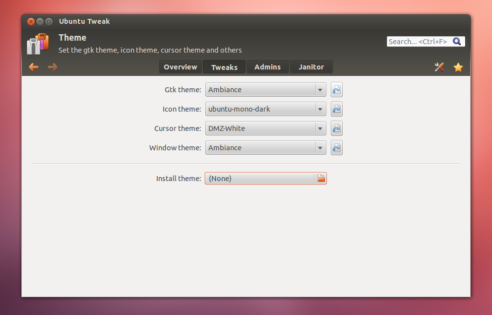Open the Admins tab
The width and height of the screenshot is (492, 315).
click(x=267, y=67)
